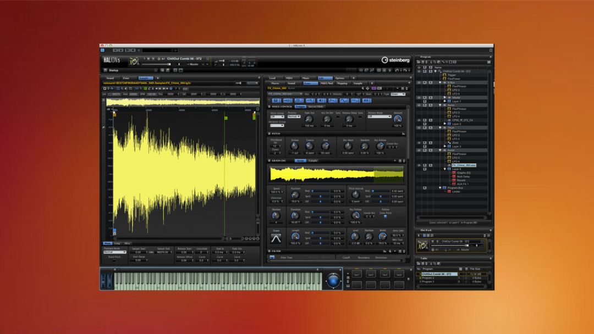Enable the Follow Zone Pitch checkbox
594x334 pixels.
pos(385,217)
